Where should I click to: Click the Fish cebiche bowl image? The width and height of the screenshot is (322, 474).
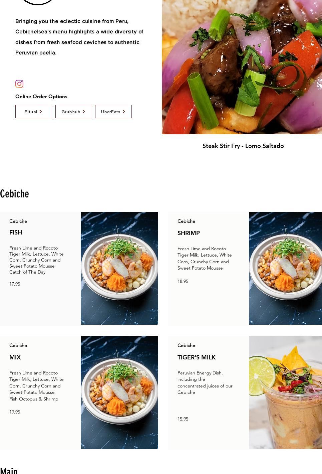click(x=119, y=268)
